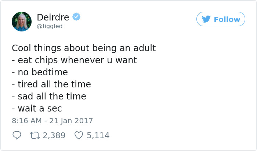Viewport: 257px width, 151px height.
Task: Click the line 'Cool things about being an adult'
Action: coord(84,48)
